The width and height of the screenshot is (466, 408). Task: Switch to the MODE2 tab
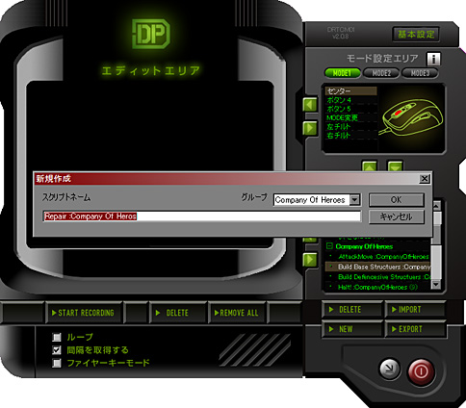tap(381, 73)
